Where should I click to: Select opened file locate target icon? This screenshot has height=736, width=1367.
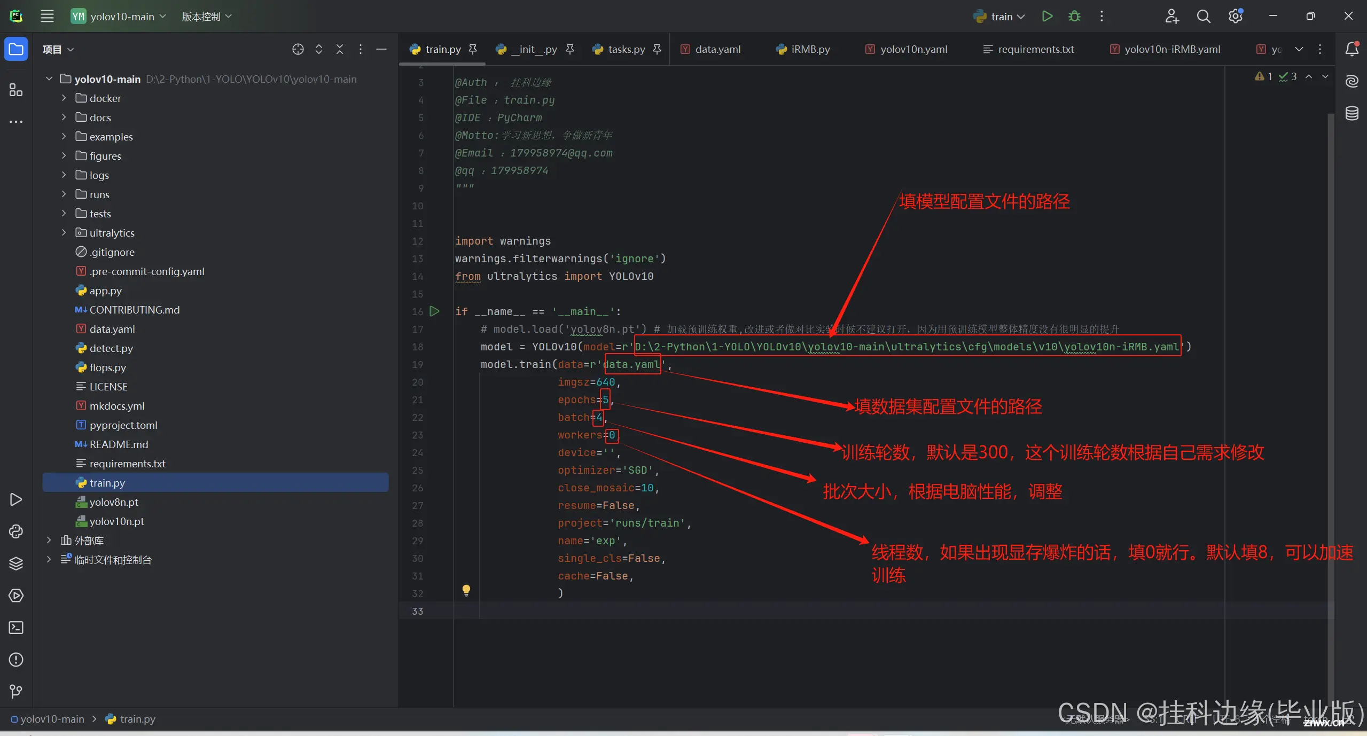pyautogui.click(x=298, y=49)
